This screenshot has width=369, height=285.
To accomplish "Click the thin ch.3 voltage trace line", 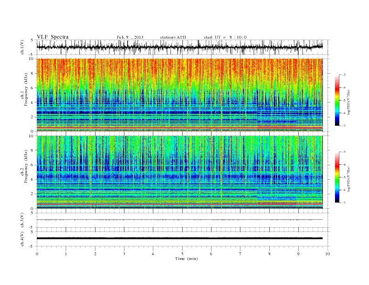I will [179, 220].
